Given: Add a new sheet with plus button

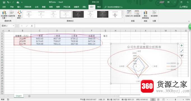Looking at the screenshot, I should point(29,96).
